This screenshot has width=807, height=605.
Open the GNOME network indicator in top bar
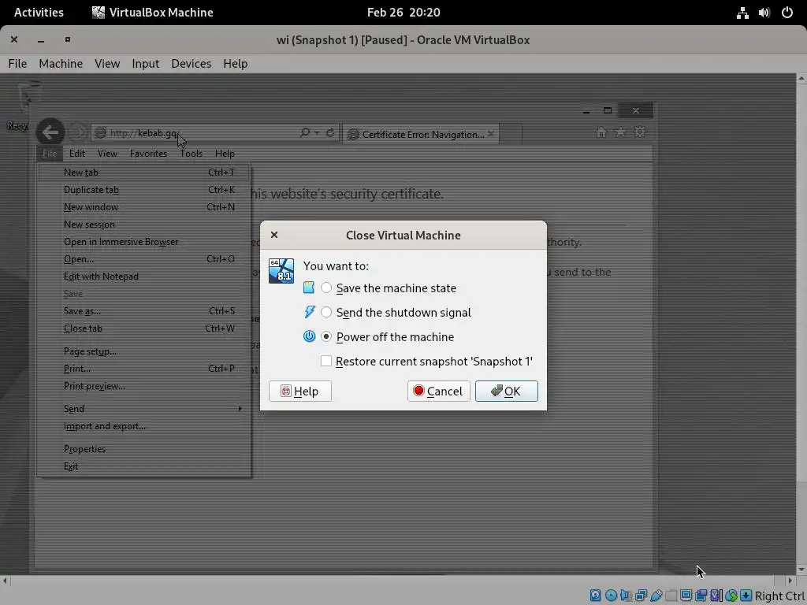coord(742,13)
